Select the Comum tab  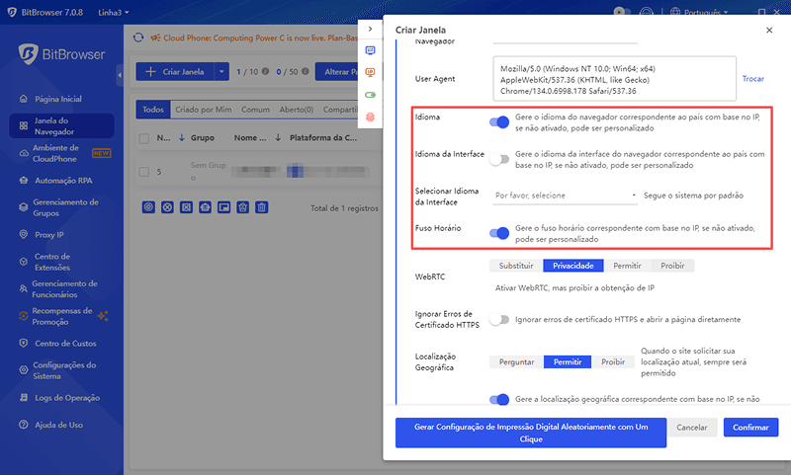coord(255,110)
